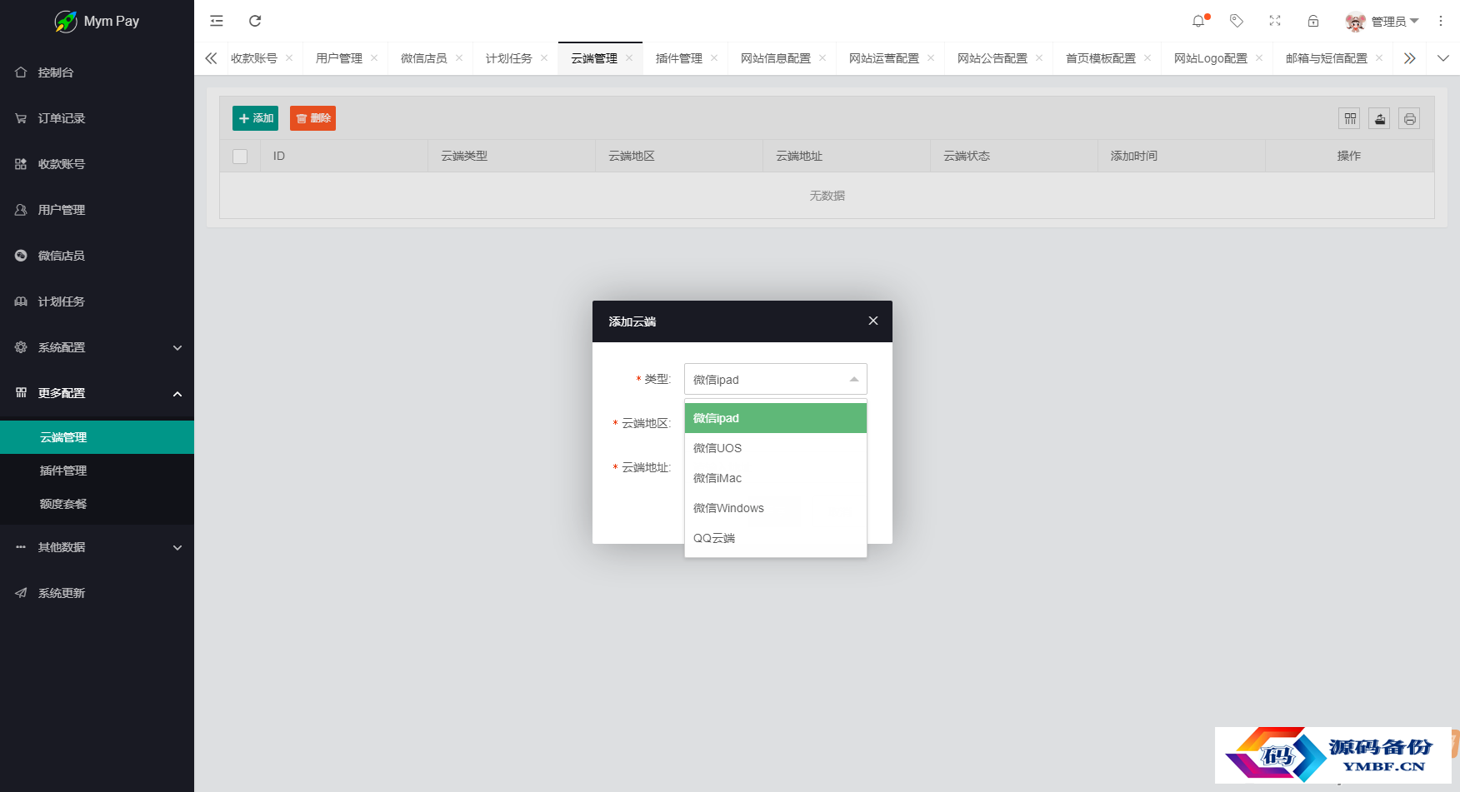
Task: Close the 计划任务 tab
Action: point(544,58)
